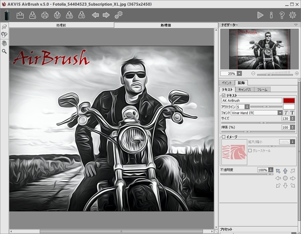Print the image with printer icon

tap(45, 15)
